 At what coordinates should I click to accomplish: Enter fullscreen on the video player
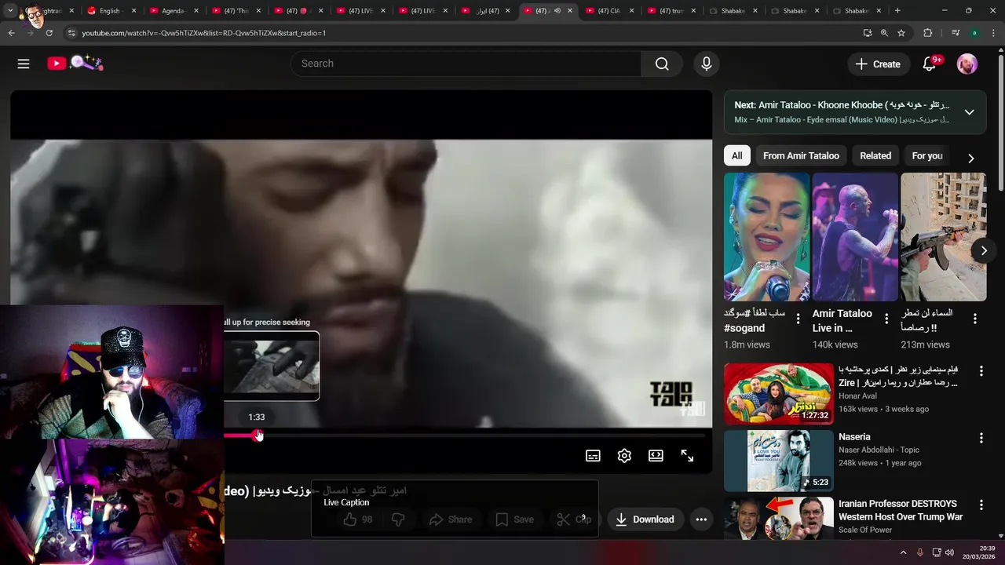point(687,456)
